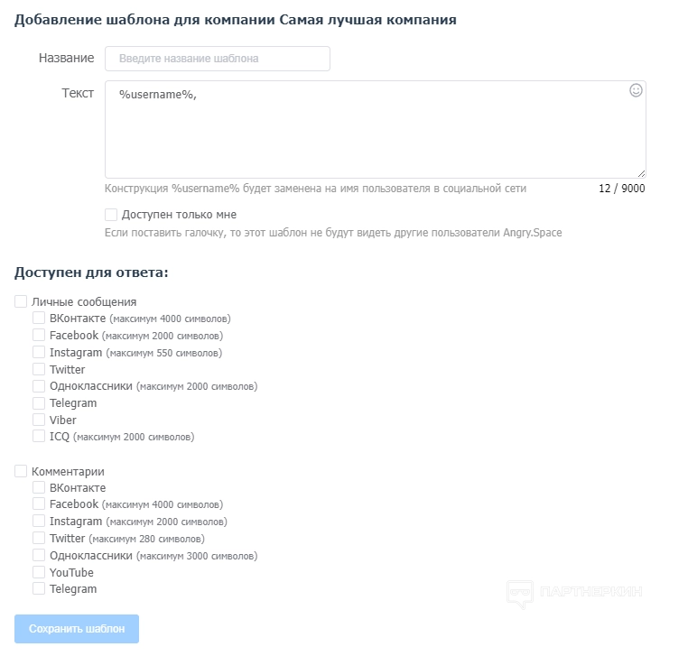
Task: Check the 'Личные сообщения' group checkbox
Action: click(21, 301)
